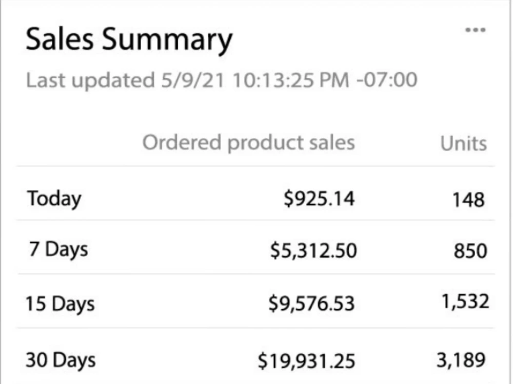Screen dimensions: 513x384
Task: Select the Today row label
Action: click(54, 199)
